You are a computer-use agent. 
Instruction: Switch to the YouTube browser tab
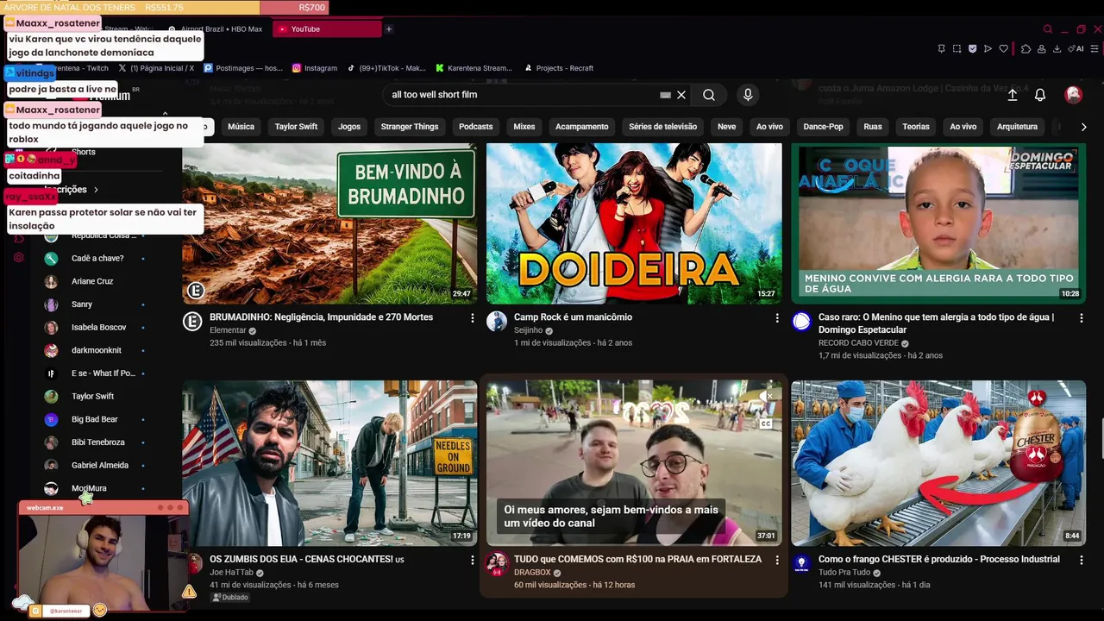point(327,29)
